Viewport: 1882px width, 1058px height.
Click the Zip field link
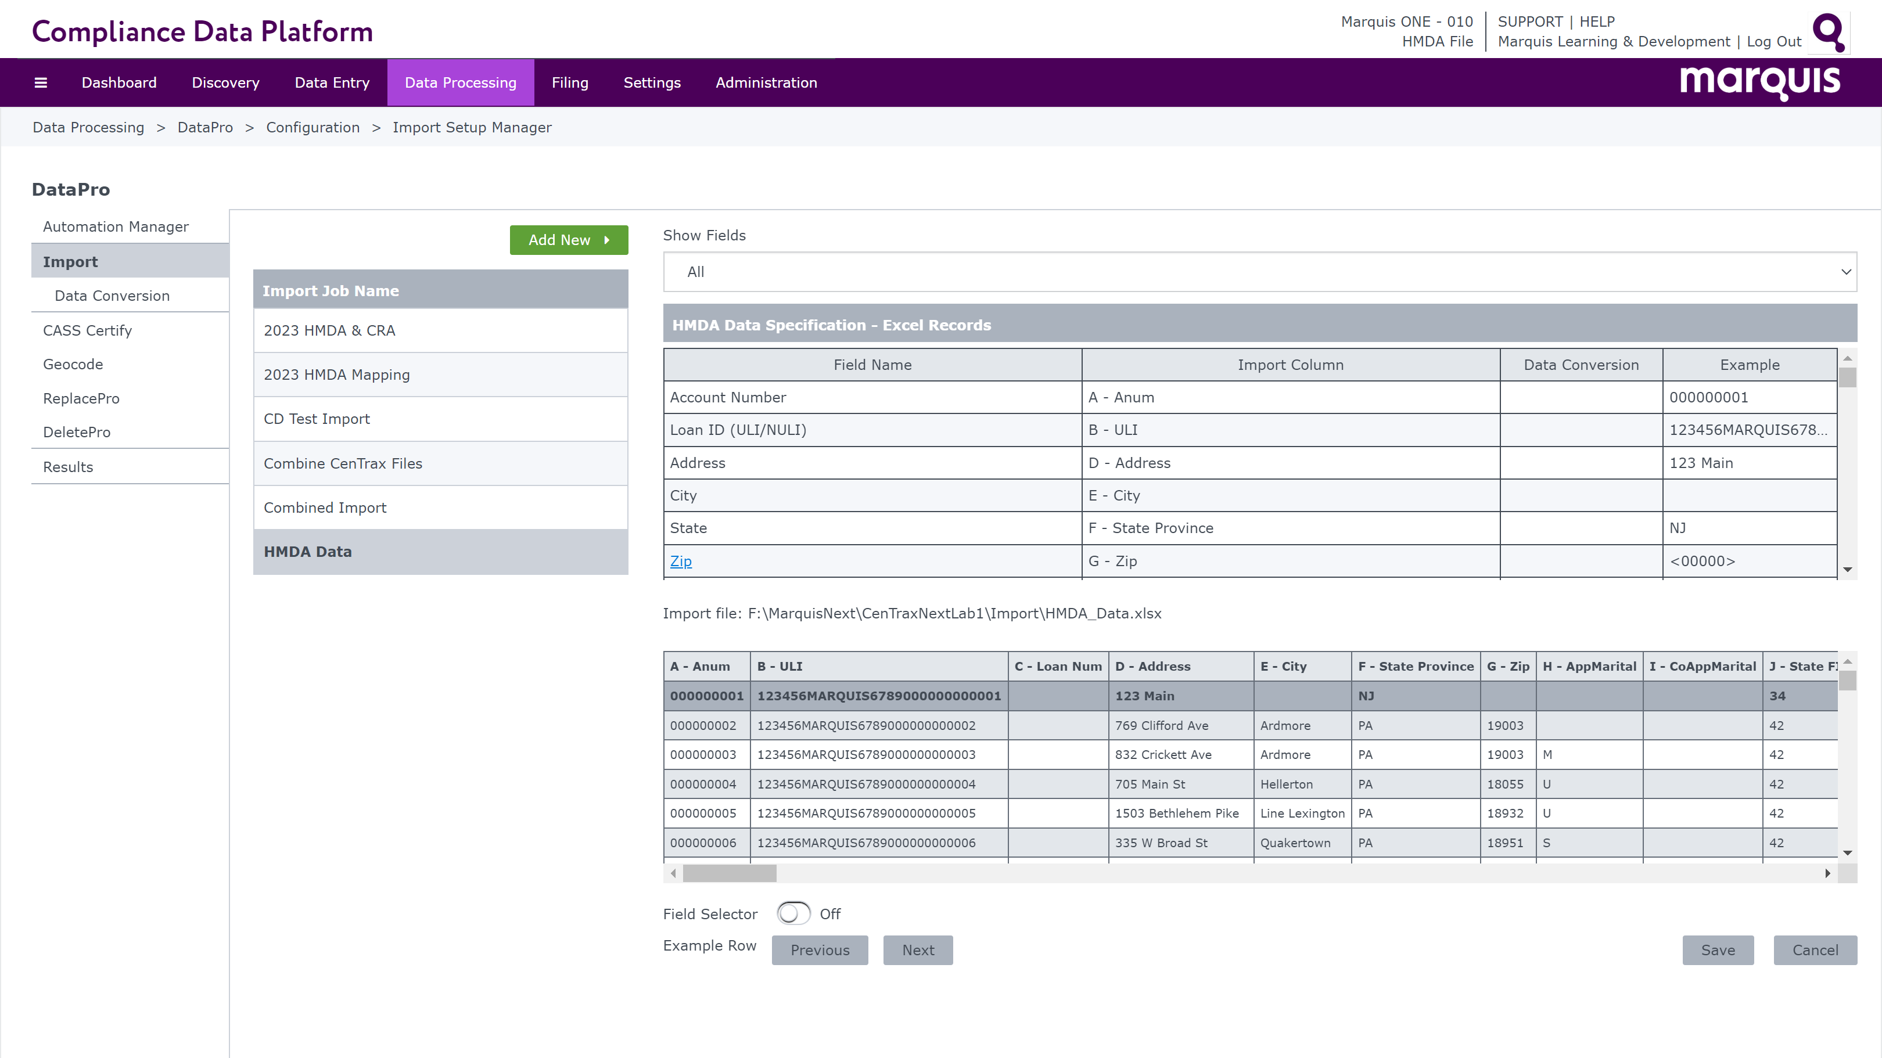pos(681,561)
